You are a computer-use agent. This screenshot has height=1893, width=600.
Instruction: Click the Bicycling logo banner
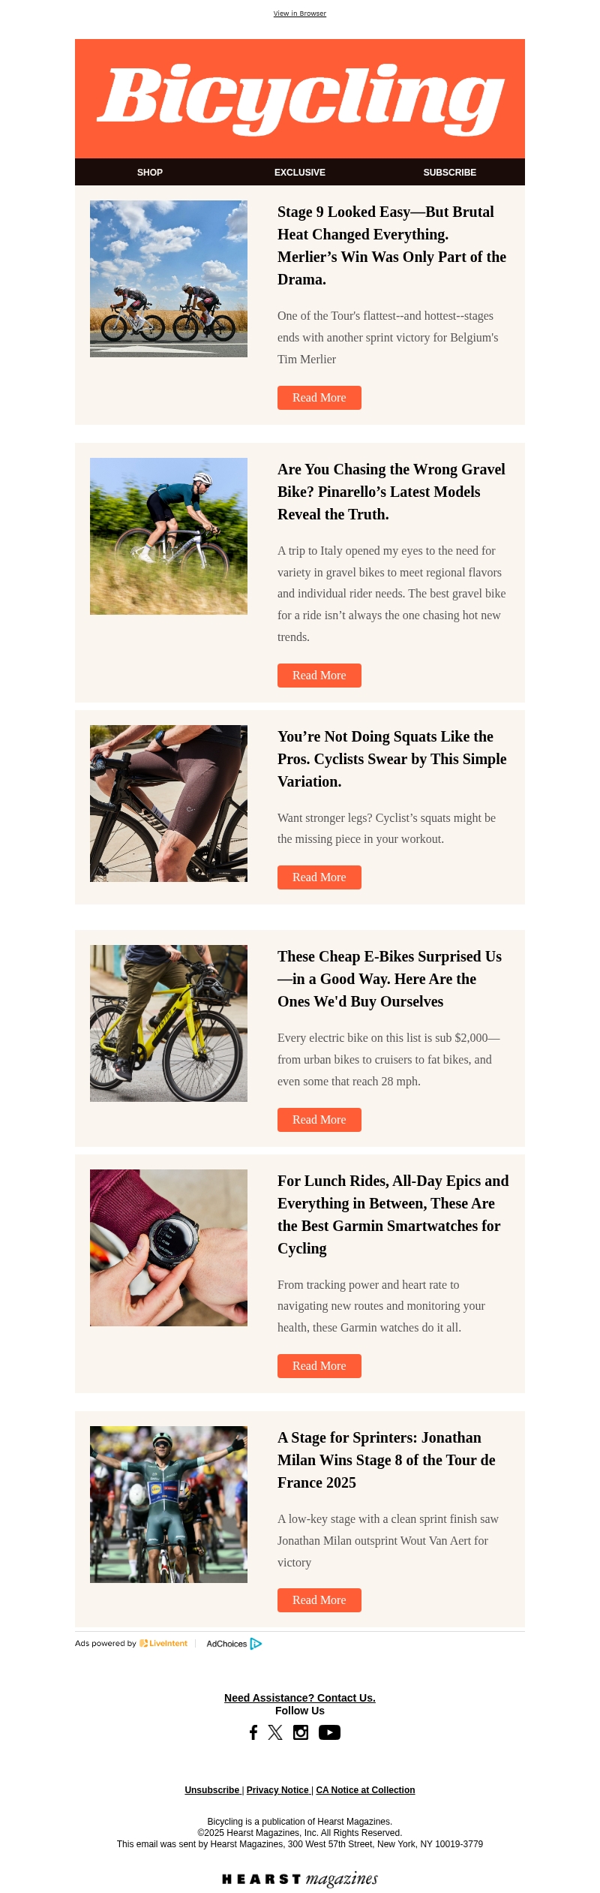click(x=300, y=98)
